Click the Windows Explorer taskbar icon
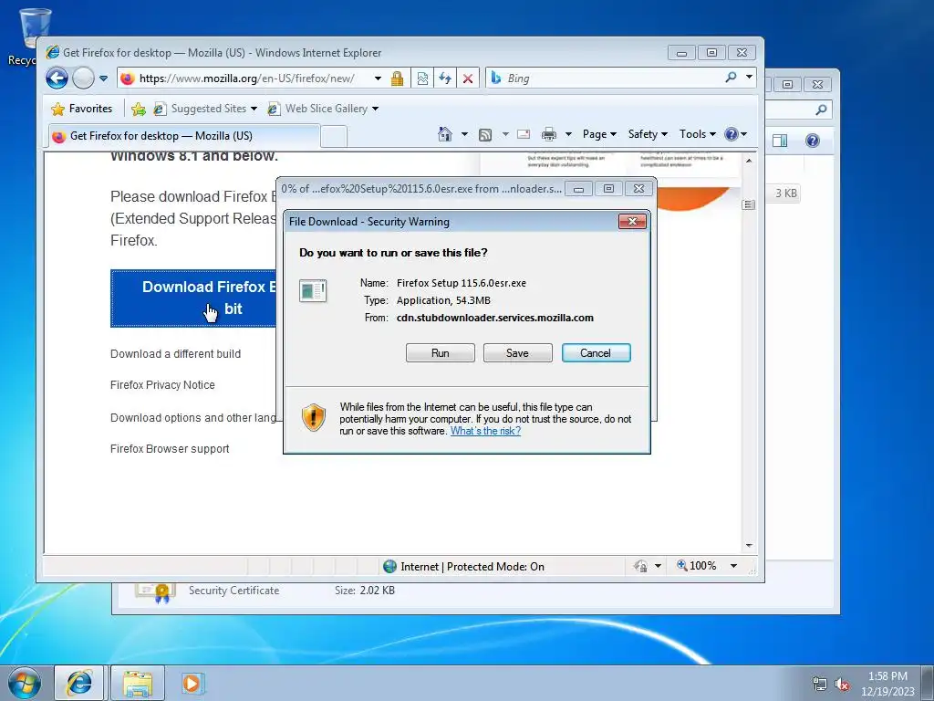The image size is (934, 701). (138, 683)
